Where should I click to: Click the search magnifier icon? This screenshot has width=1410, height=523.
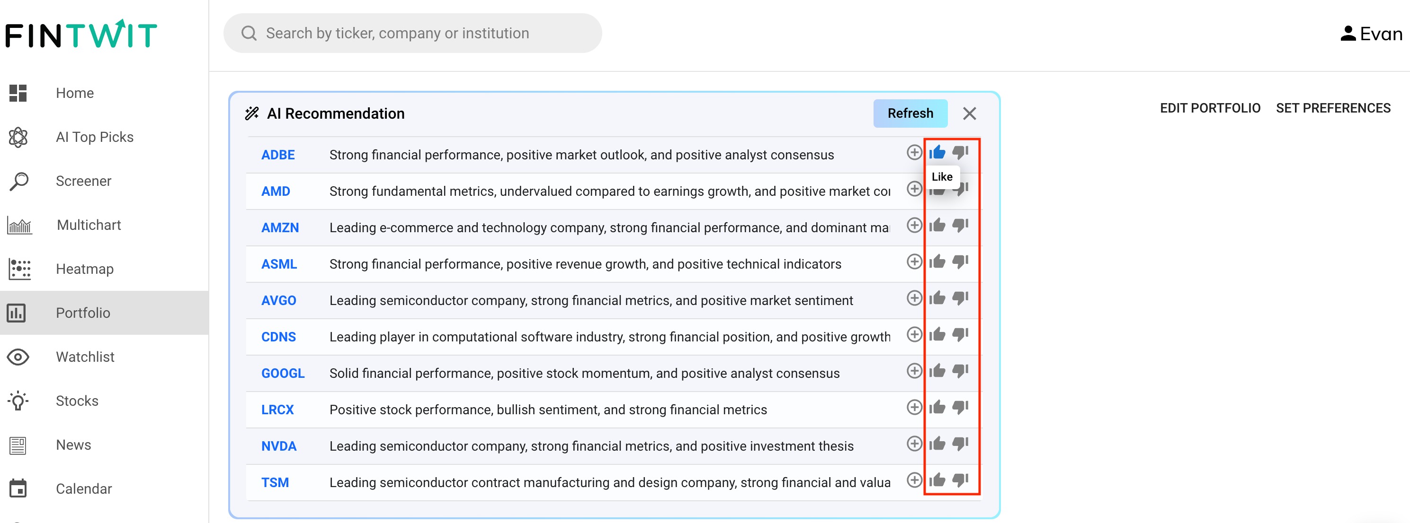(249, 33)
